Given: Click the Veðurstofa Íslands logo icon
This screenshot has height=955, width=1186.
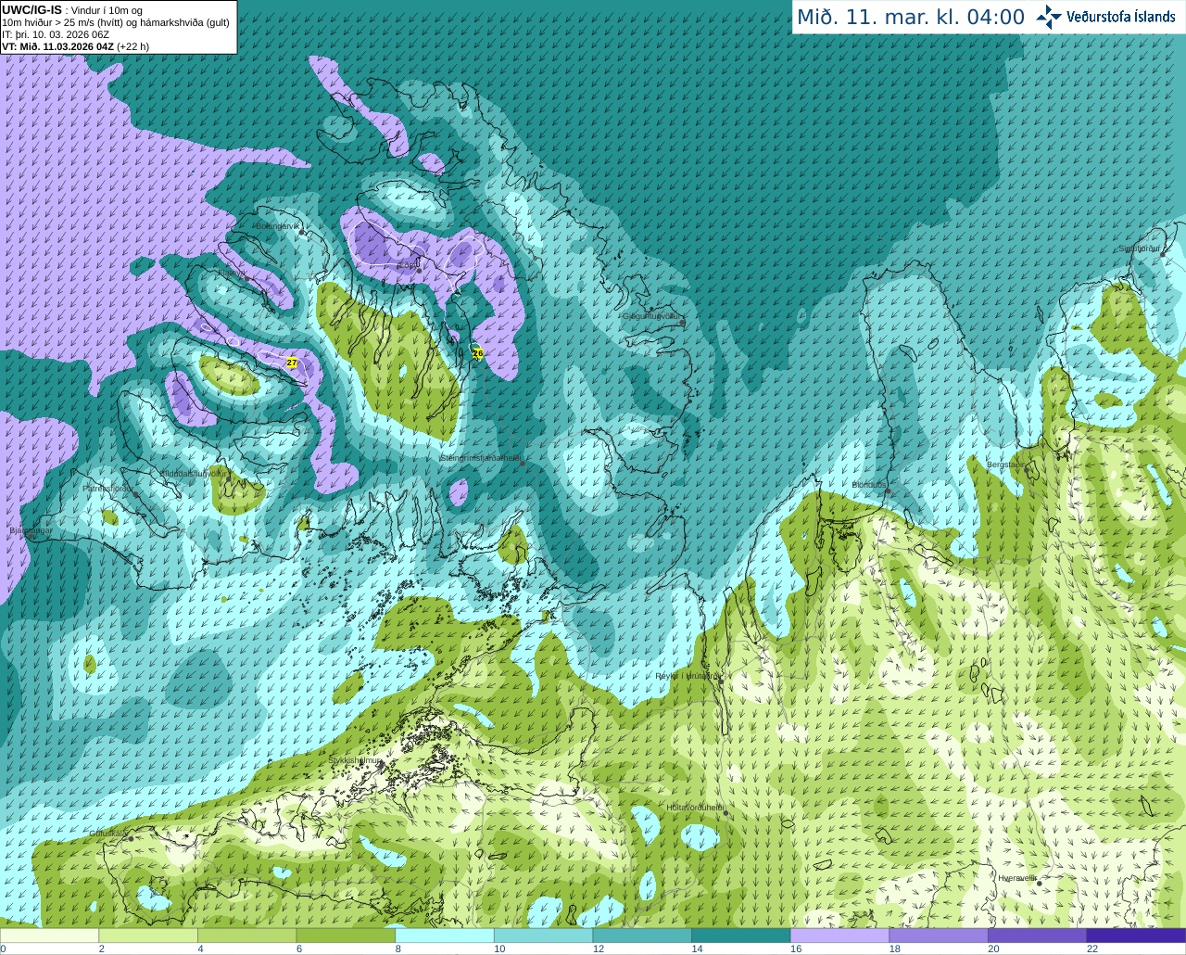Looking at the screenshot, I should pos(1049,17).
